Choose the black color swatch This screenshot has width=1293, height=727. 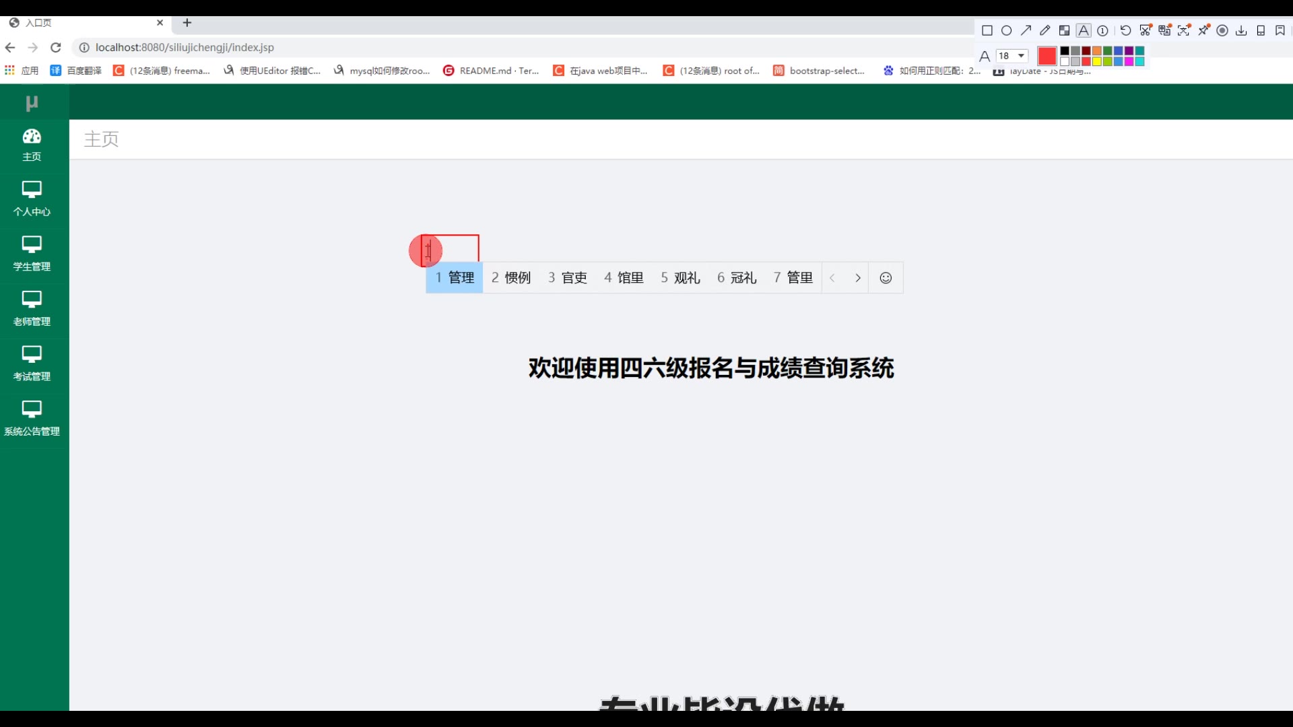coord(1065,51)
